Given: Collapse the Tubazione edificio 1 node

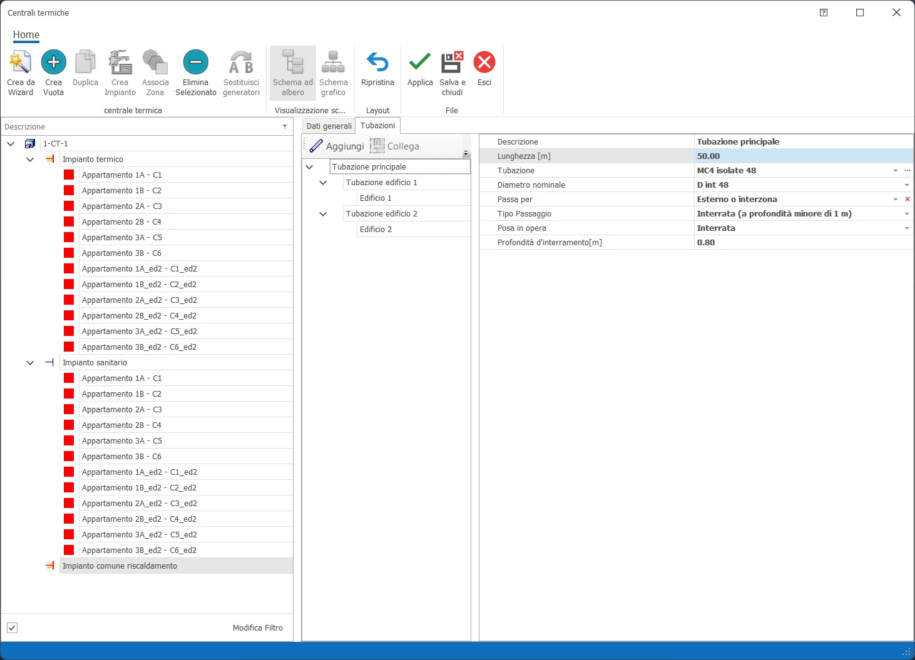Looking at the screenshot, I should 323,183.
